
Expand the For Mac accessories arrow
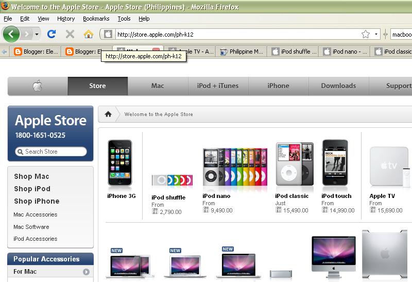point(86,272)
